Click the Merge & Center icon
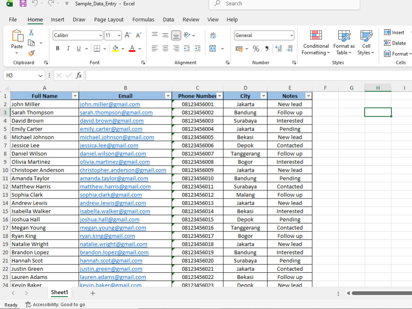 click(x=213, y=48)
